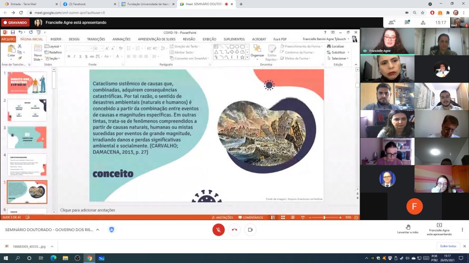The height and width of the screenshot is (263, 469).
Task: Open the Meet chat panel
Action: coord(407,22)
